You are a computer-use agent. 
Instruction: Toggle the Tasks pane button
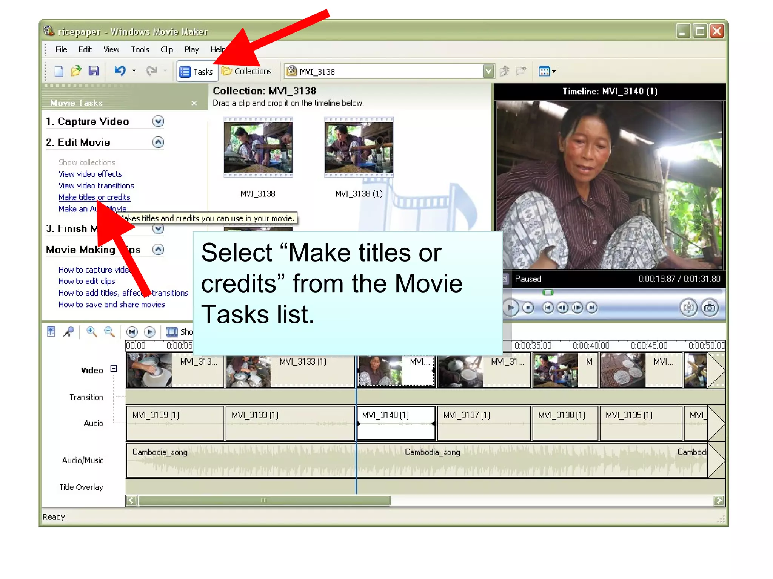(197, 71)
